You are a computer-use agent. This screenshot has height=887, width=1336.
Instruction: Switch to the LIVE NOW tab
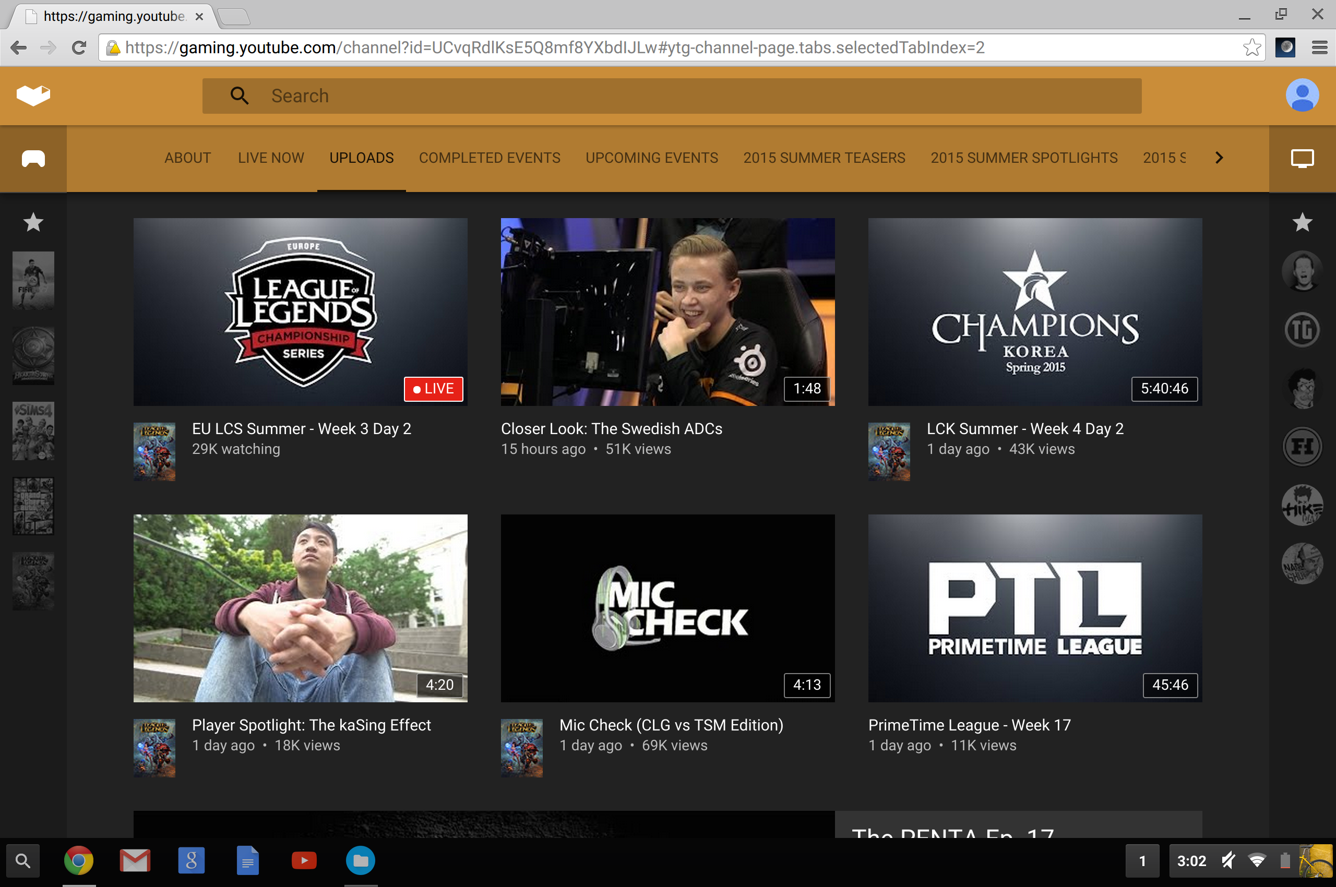(x=270, y=158)
